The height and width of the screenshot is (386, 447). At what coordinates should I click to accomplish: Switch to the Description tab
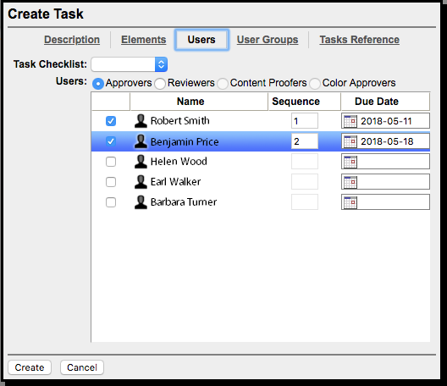pyautogui.click(x=72, y=40)
